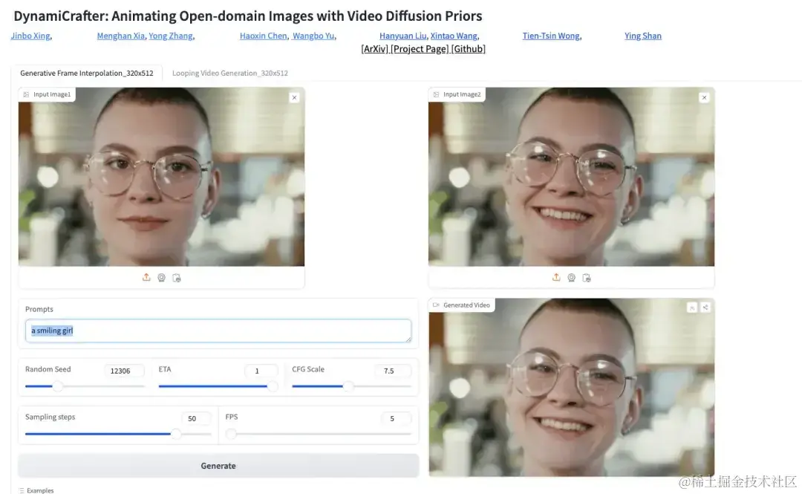Image resolution: width=802 pixels, height=494 pixels.
Task: Remove Input Image1 with its X button
Action: click(294, 98)
